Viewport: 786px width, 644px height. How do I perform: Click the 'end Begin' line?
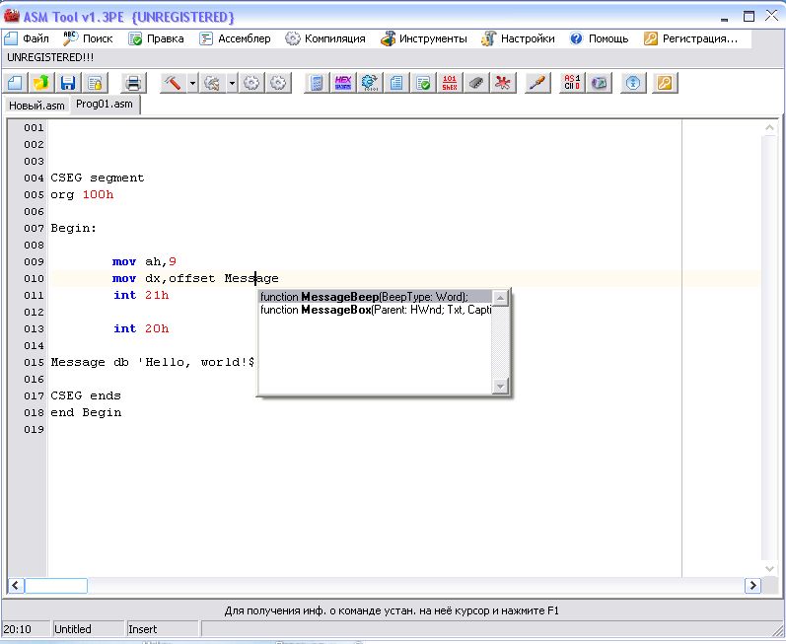(x=86, y=413)
